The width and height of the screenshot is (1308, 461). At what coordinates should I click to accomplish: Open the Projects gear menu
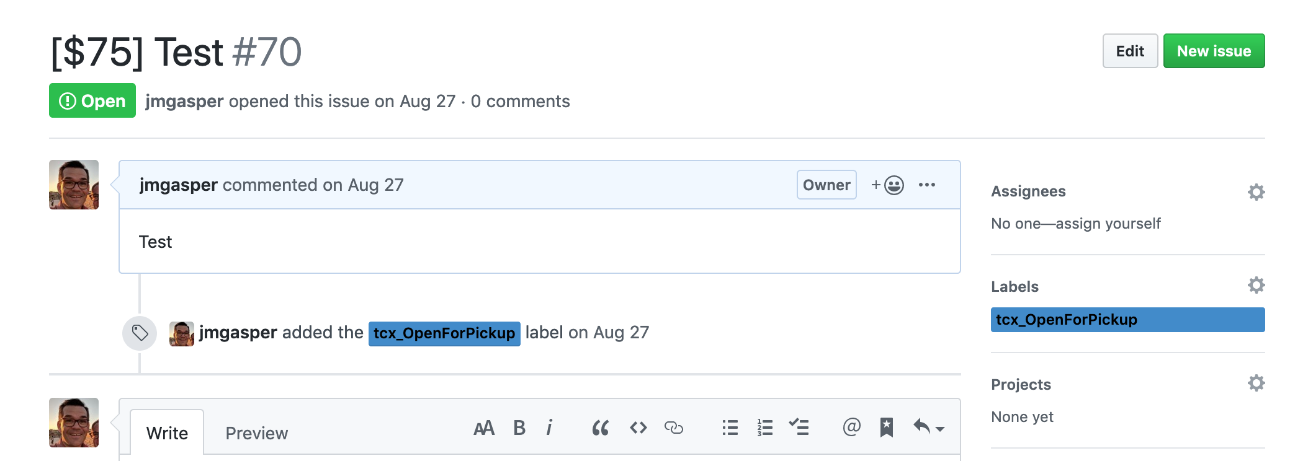1256,383
